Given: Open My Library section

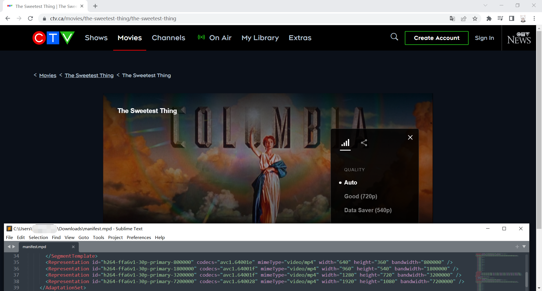Looking at the screenshot, I should [x=260, y=38].
